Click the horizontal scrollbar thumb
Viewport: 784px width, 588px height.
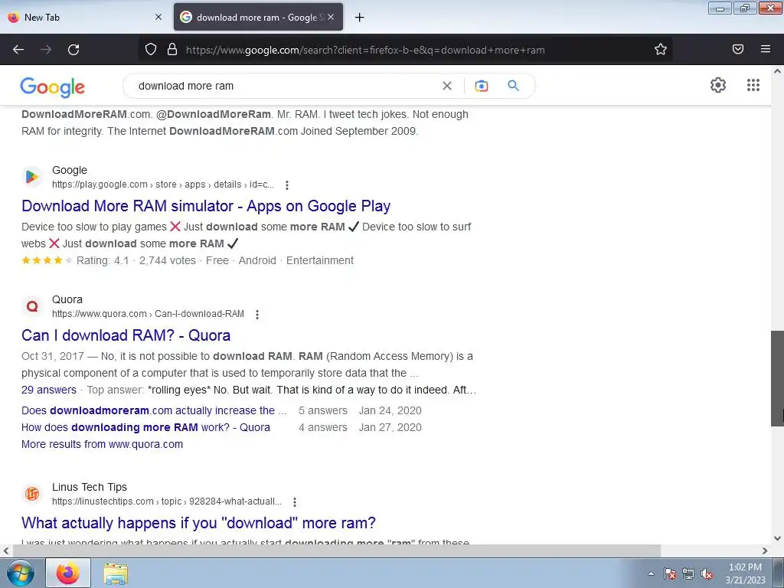[337, 550]
